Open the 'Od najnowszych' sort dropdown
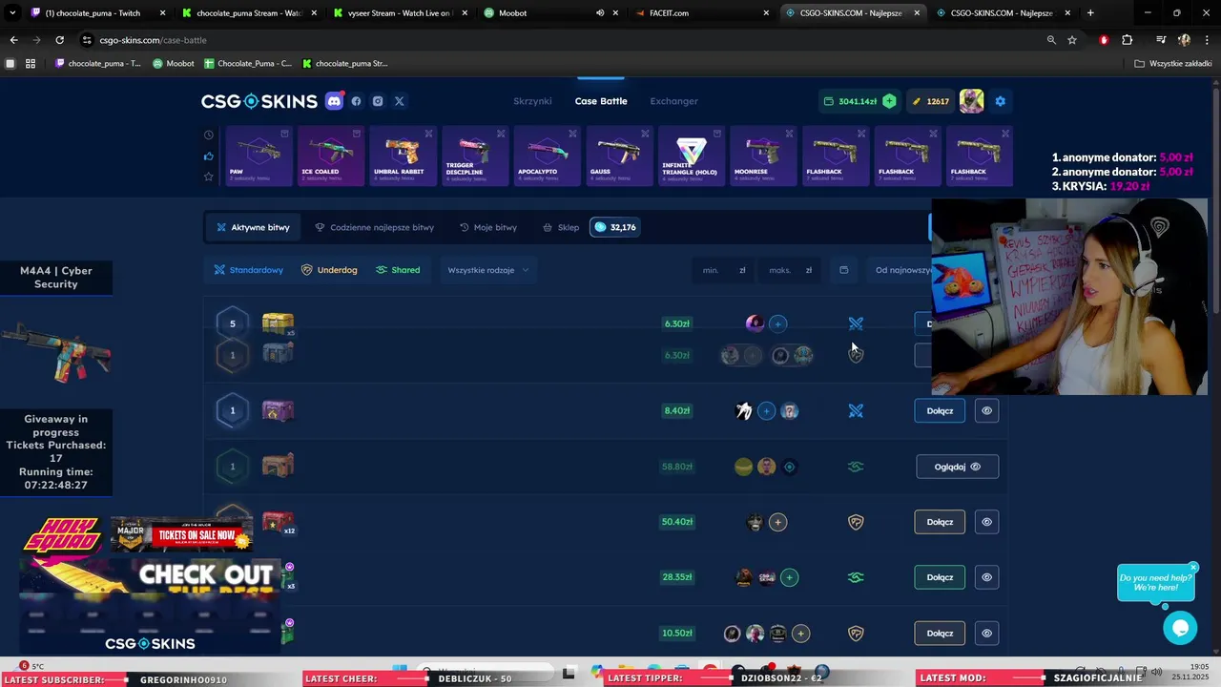Screen dimensions: 1221x687 [900, 270]
